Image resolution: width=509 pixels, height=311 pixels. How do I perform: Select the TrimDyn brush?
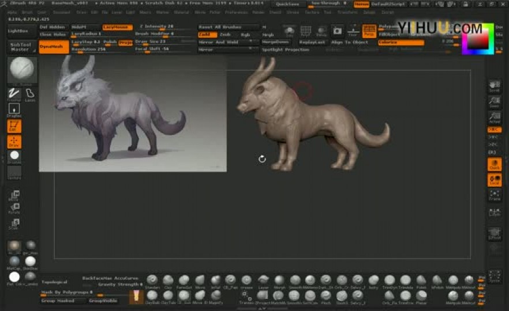pyautogui.click(x=390, y=282)
